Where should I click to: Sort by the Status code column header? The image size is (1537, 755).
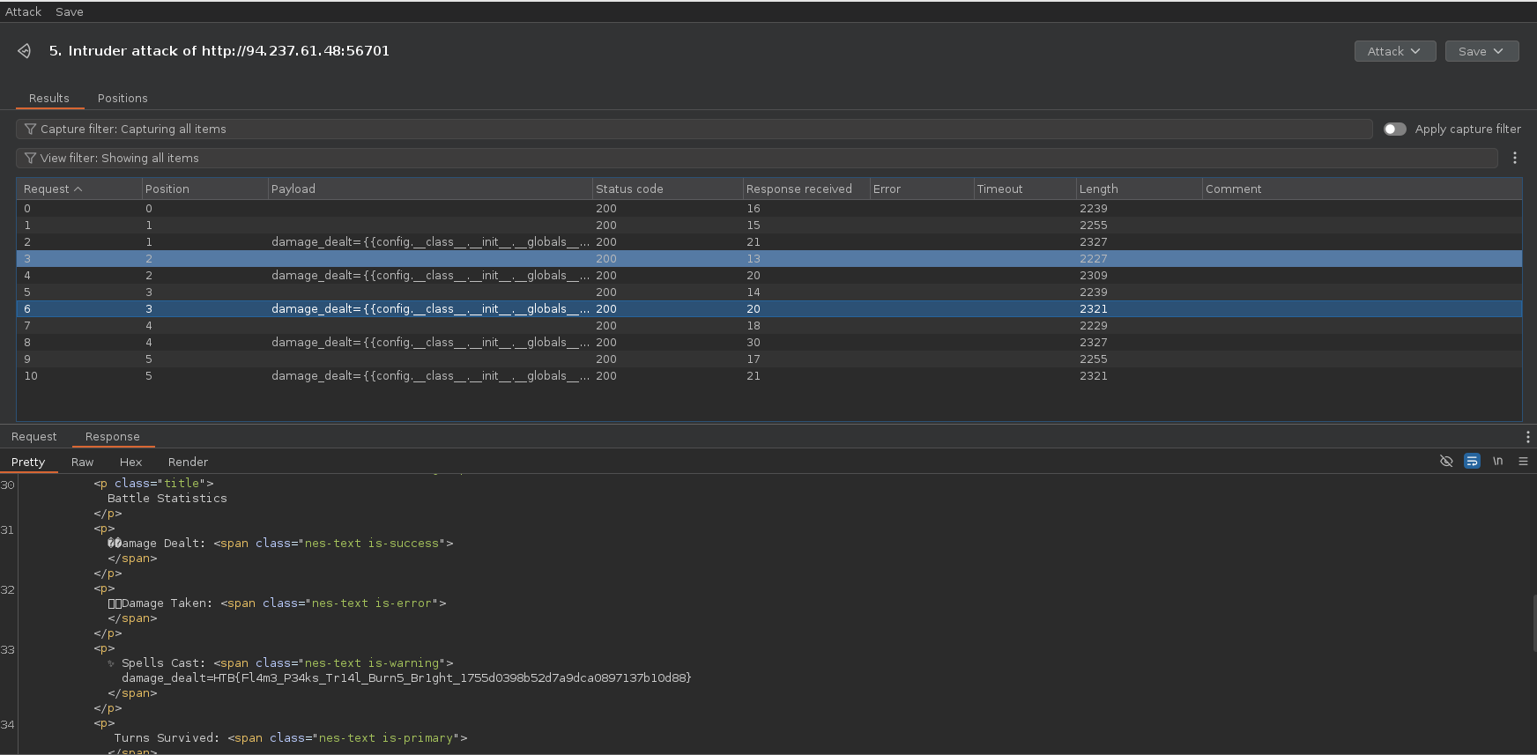tap(667, 189)
